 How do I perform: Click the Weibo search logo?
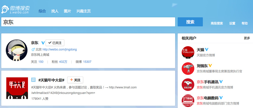tap(15, 10)
